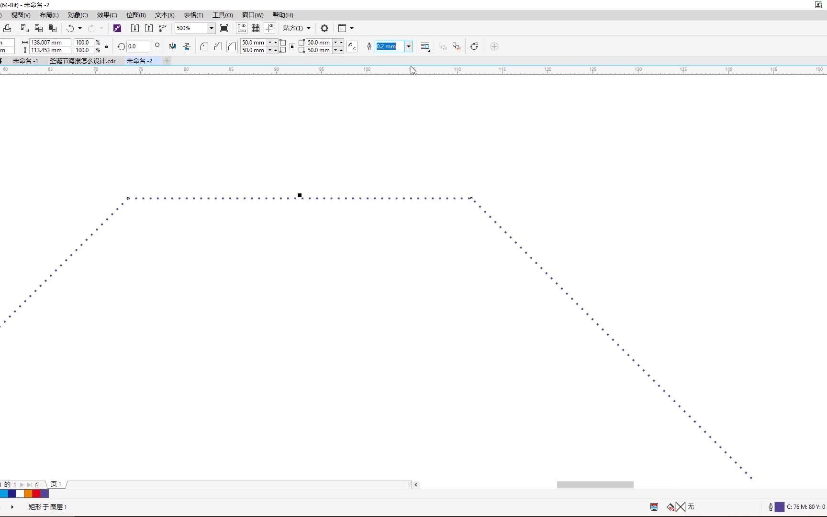Click the Export icon
The image size is (827, 517).
click(149, 28)
